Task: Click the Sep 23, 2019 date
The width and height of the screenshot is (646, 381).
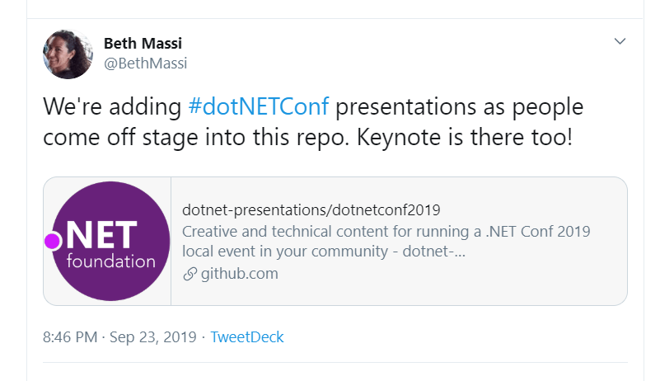Action: click(152, 336)
